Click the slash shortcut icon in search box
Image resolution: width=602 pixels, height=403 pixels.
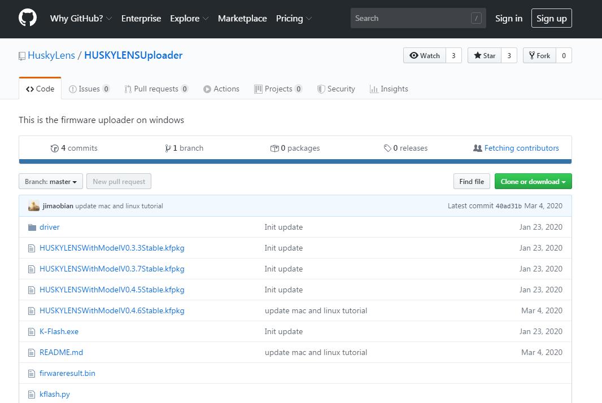pyautogui.click(x=476, y=18)
